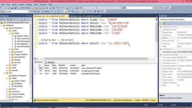This screenshot has width=192, height=108.
Task: Click the Uncomment Selected Lines icon
Action: [91, 11]
